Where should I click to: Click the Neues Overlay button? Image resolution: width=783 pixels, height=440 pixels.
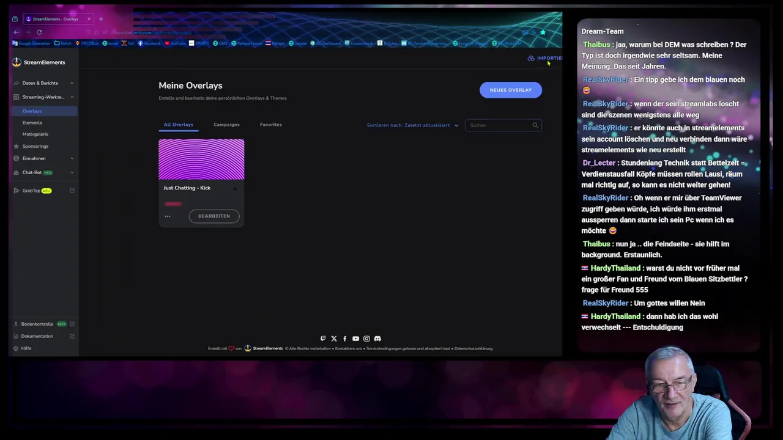[x=511, y=90]
